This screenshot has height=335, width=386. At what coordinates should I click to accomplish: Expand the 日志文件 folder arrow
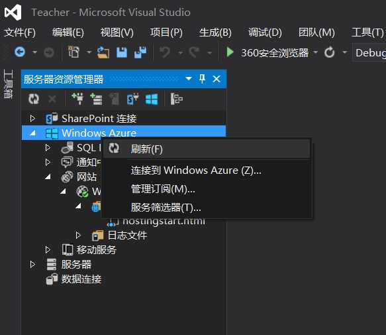coord(78,235)
